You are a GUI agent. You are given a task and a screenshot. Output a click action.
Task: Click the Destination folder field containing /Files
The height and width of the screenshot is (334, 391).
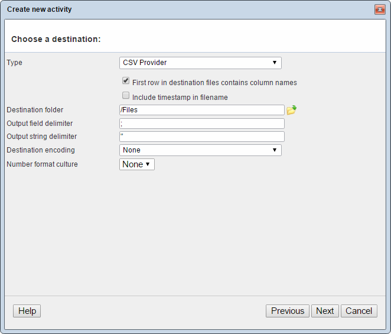[x=201, y=110]
